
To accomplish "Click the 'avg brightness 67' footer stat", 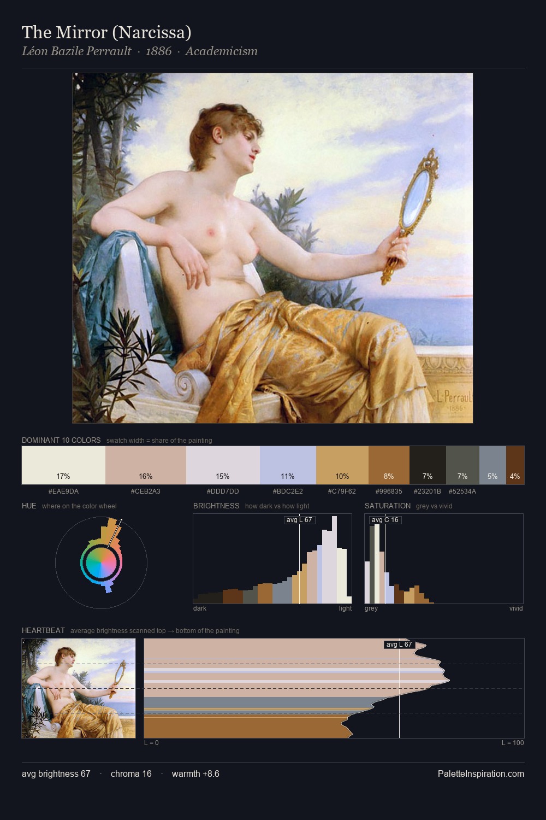I will pos(56,774).
